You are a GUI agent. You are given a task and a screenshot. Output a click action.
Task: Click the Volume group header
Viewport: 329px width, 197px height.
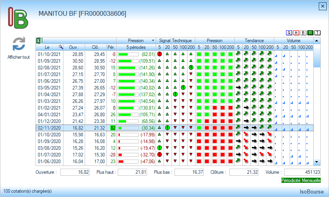[x=294, y=41]
